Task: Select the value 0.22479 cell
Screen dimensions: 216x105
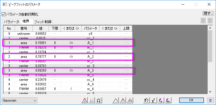Action: point(41,80)
